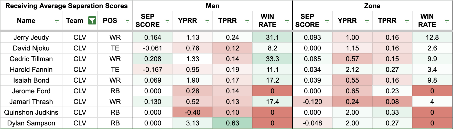The width and height of the screenshot is (453, 129).
Task: Click the Jerry Jeudy name cell
Action: (x=31, y=37)
